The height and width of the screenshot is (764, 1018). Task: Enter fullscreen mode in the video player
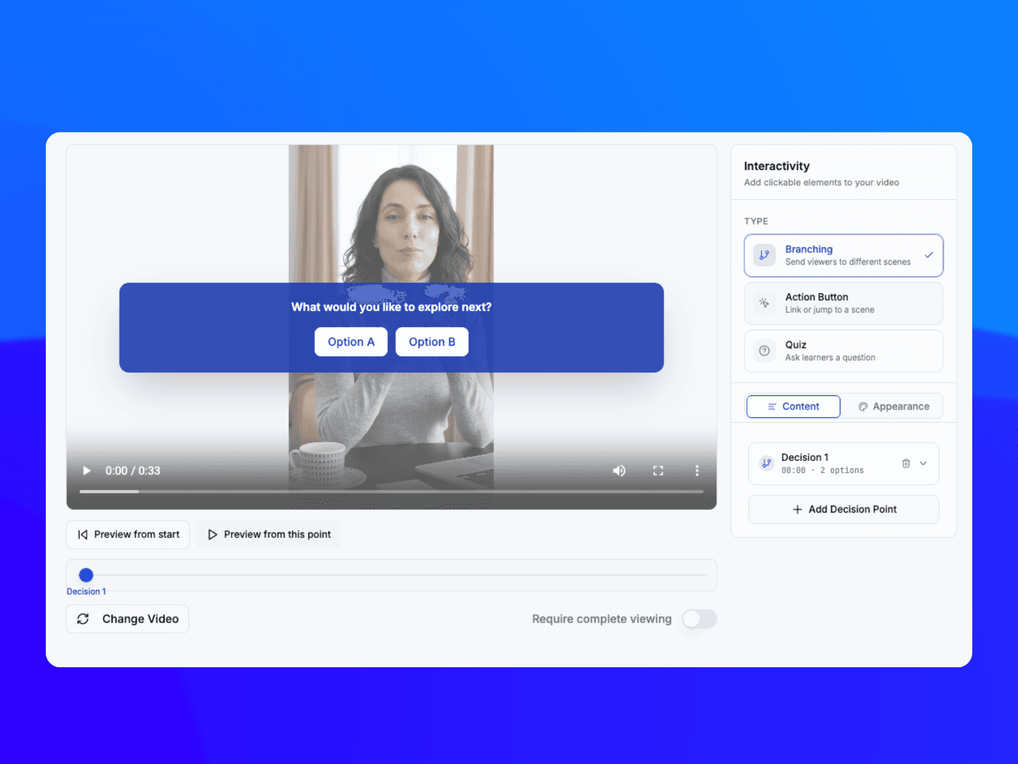(658, 470)
